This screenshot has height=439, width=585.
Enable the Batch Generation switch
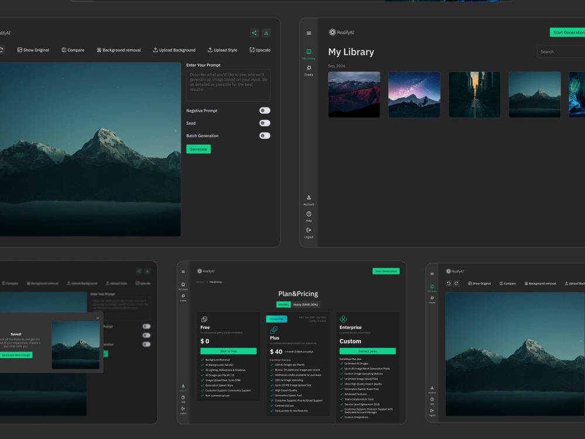pyautogui.click(x=265, y=136)
